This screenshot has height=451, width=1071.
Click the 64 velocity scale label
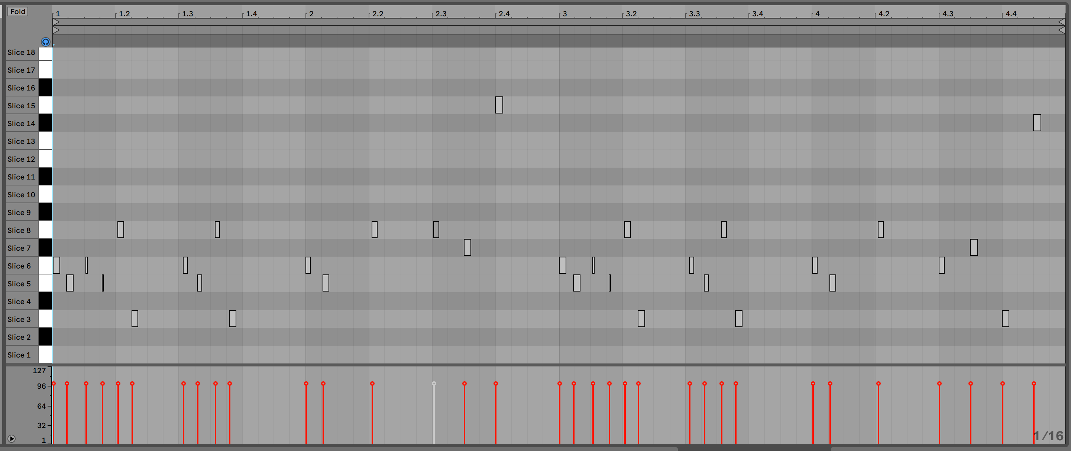click(x=41, y=406)
